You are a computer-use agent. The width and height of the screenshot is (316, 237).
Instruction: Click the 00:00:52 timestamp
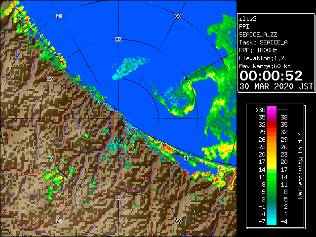pyautogui.click(x=271, y=76)
